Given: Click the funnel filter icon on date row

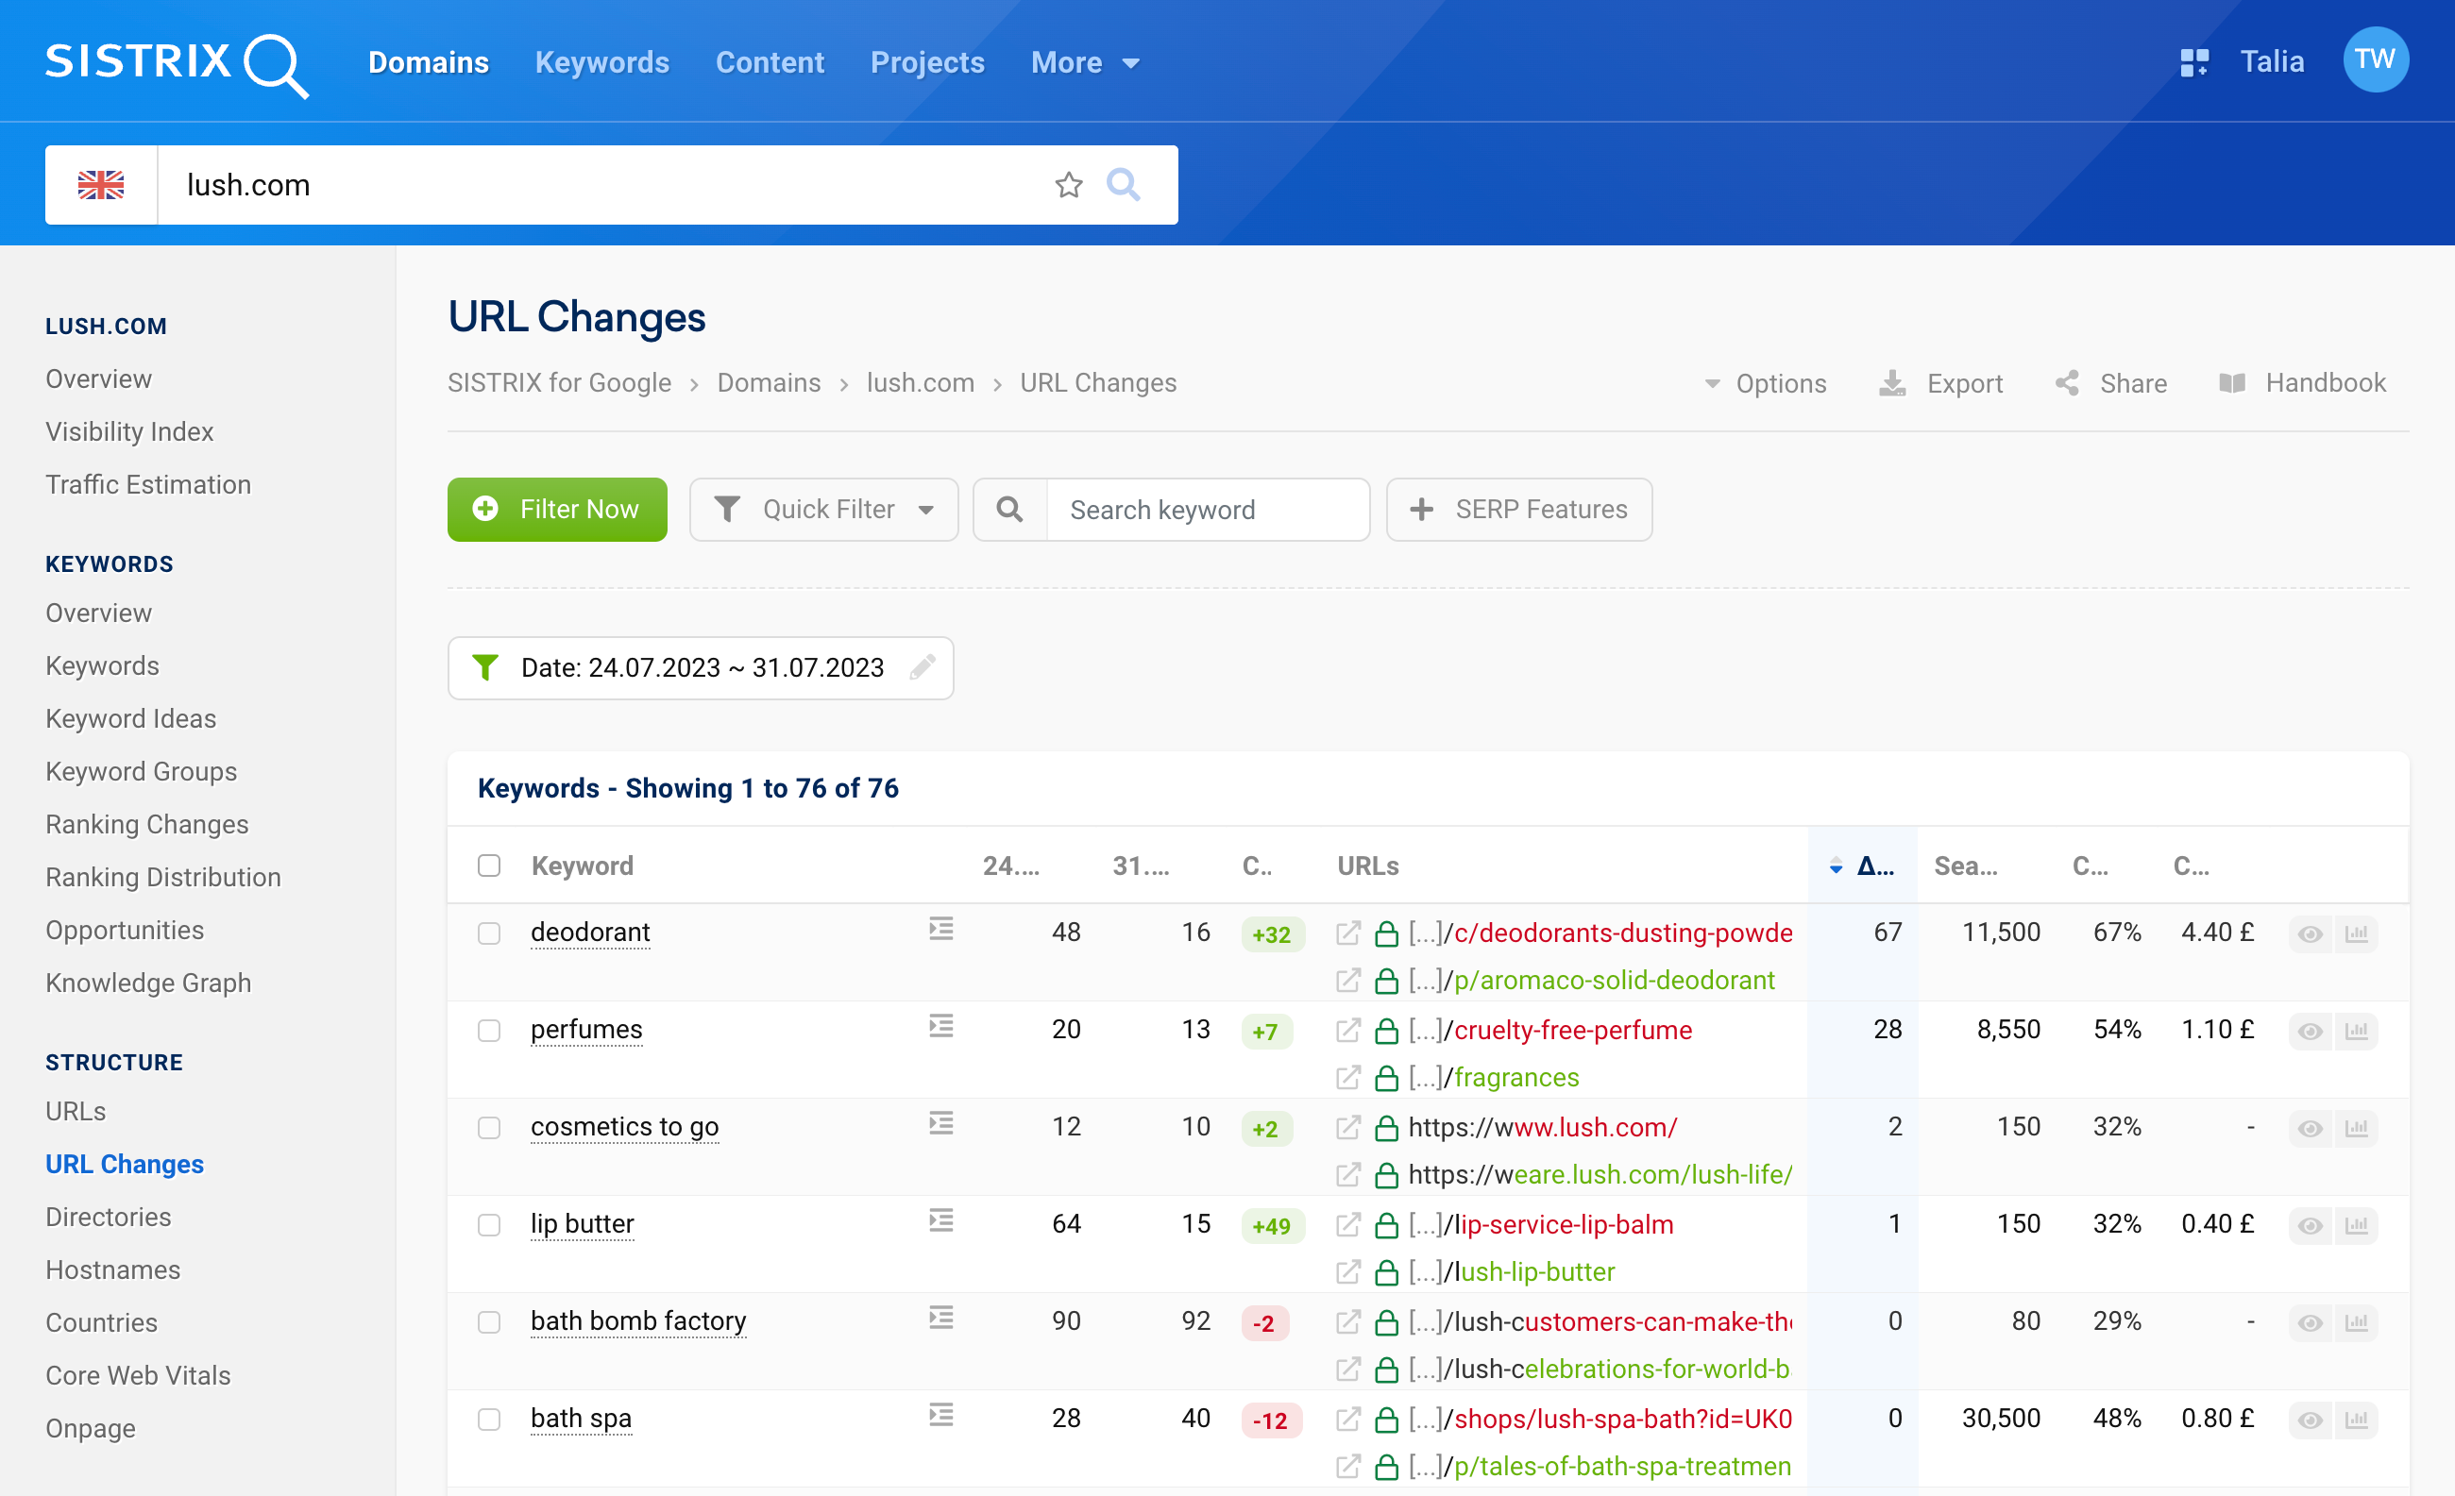Looking at the screenshot, I should (x=489, y=668).
